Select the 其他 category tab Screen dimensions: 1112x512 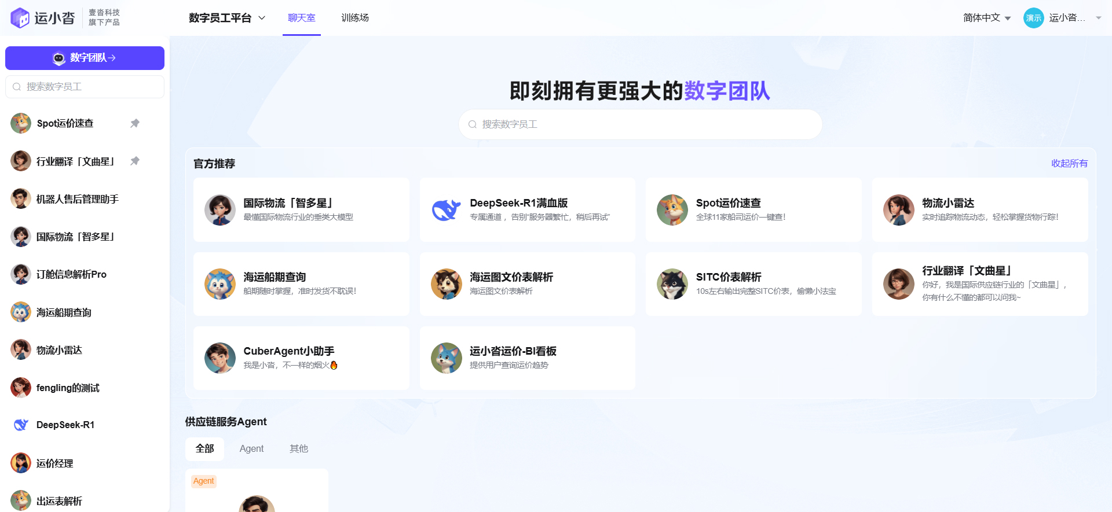click(x=299, y=449)
